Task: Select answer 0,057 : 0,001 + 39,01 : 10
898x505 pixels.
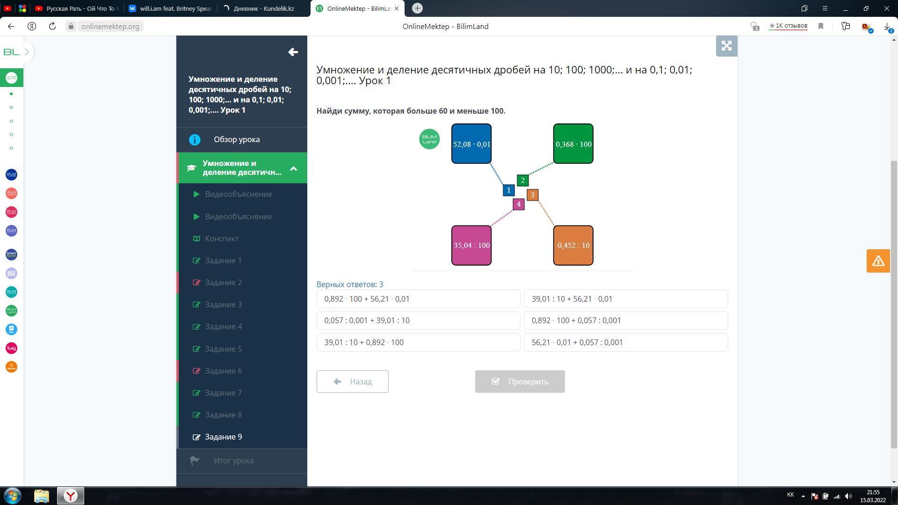Action: 418,320
